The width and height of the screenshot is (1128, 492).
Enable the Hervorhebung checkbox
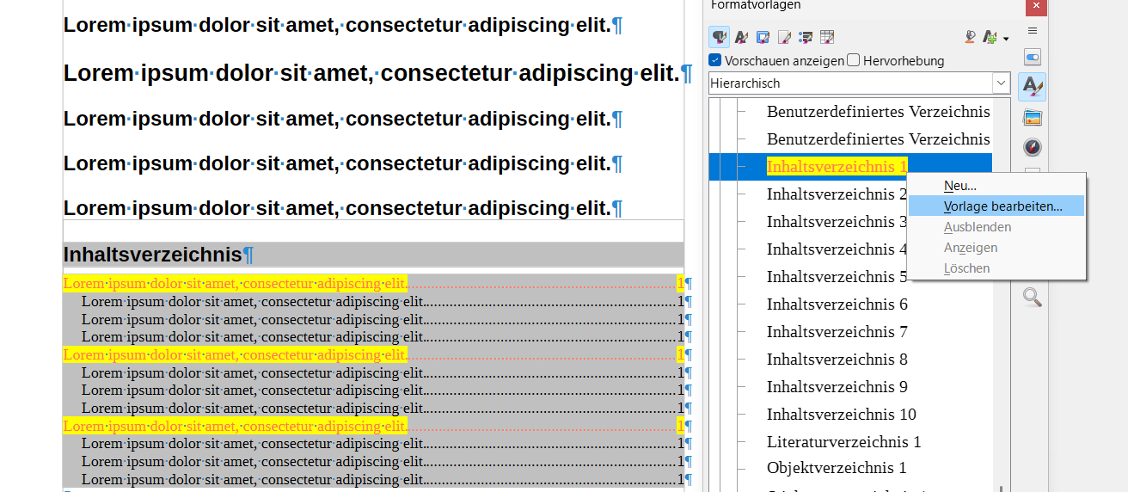pos(854,60)
